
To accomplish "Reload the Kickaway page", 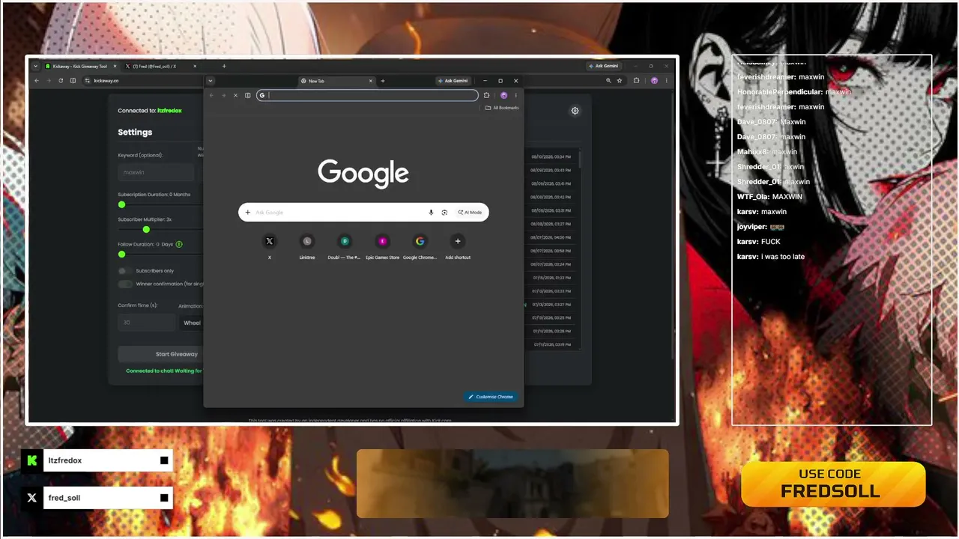I will coord(61,81).
